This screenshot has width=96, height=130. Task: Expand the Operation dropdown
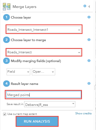tap(43, 72)
